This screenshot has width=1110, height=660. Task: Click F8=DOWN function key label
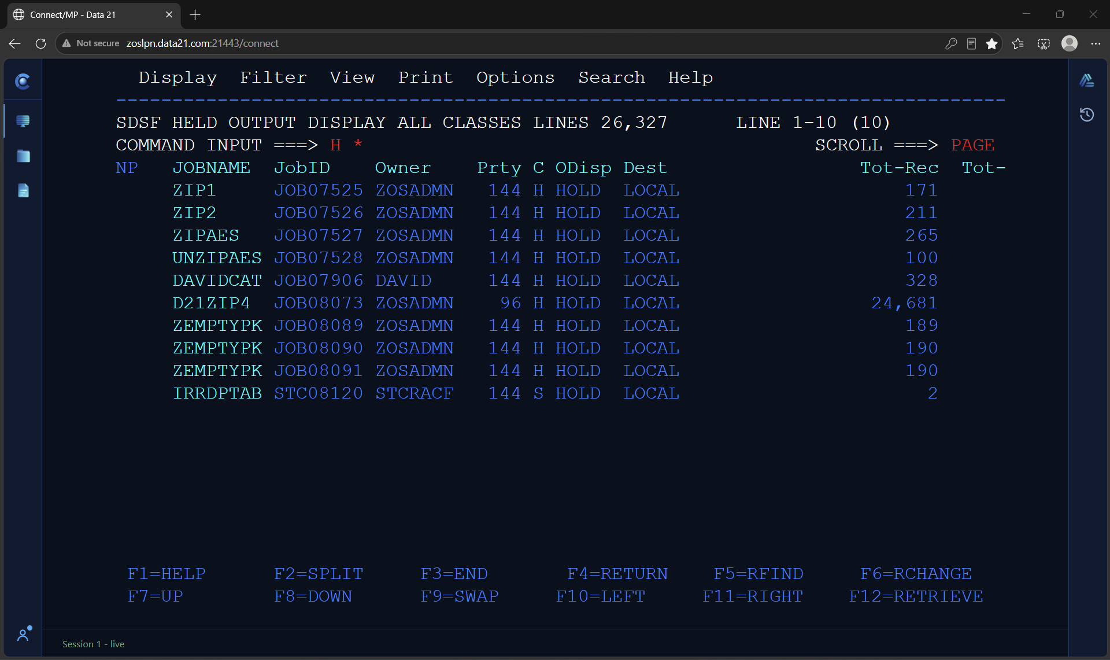coord(313,596)
